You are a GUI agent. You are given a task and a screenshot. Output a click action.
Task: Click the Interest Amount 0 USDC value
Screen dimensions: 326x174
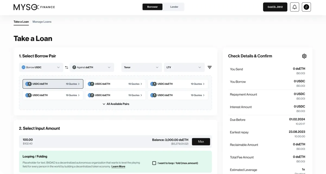(299, 107)
